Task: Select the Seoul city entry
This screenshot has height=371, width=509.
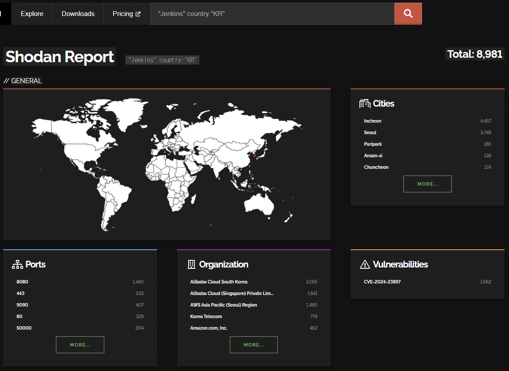Action: click(x=370, y=132)
